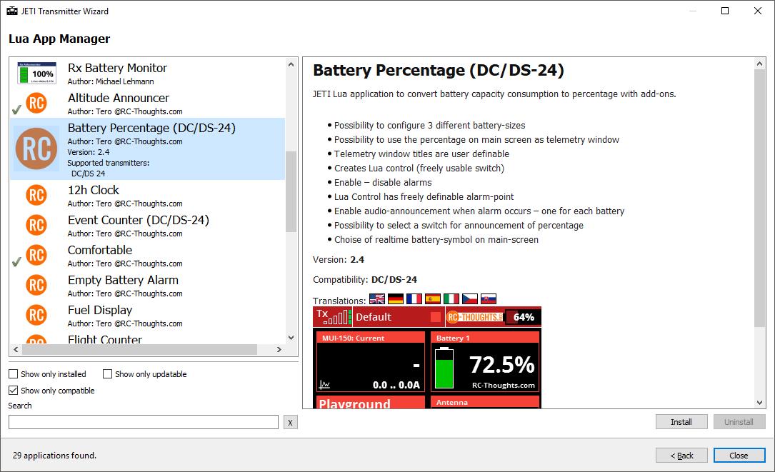The width and height of the screenshot is (775, 472).
Task: Click the app list scroll left arrow
Action: [16, 349]
